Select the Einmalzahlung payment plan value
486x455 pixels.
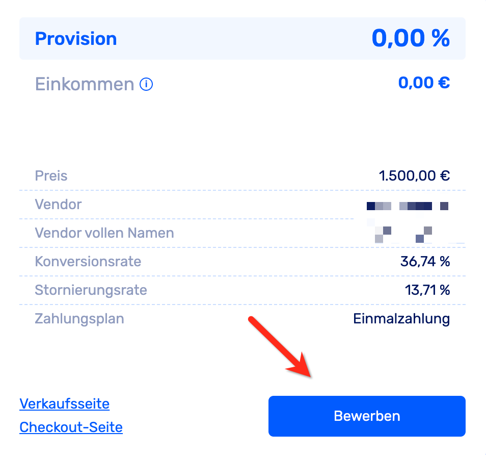point(401,319)
